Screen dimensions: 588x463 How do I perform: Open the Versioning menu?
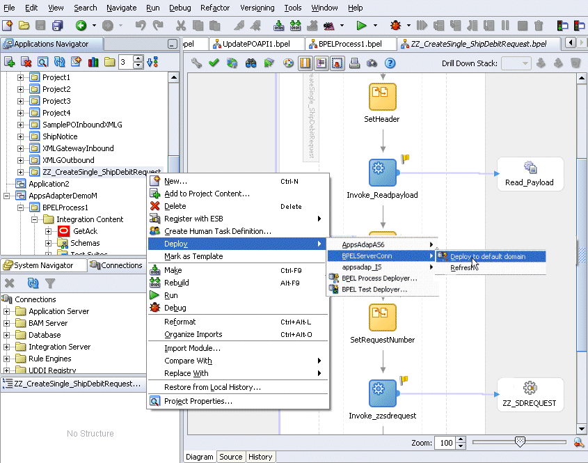point(257,8)
